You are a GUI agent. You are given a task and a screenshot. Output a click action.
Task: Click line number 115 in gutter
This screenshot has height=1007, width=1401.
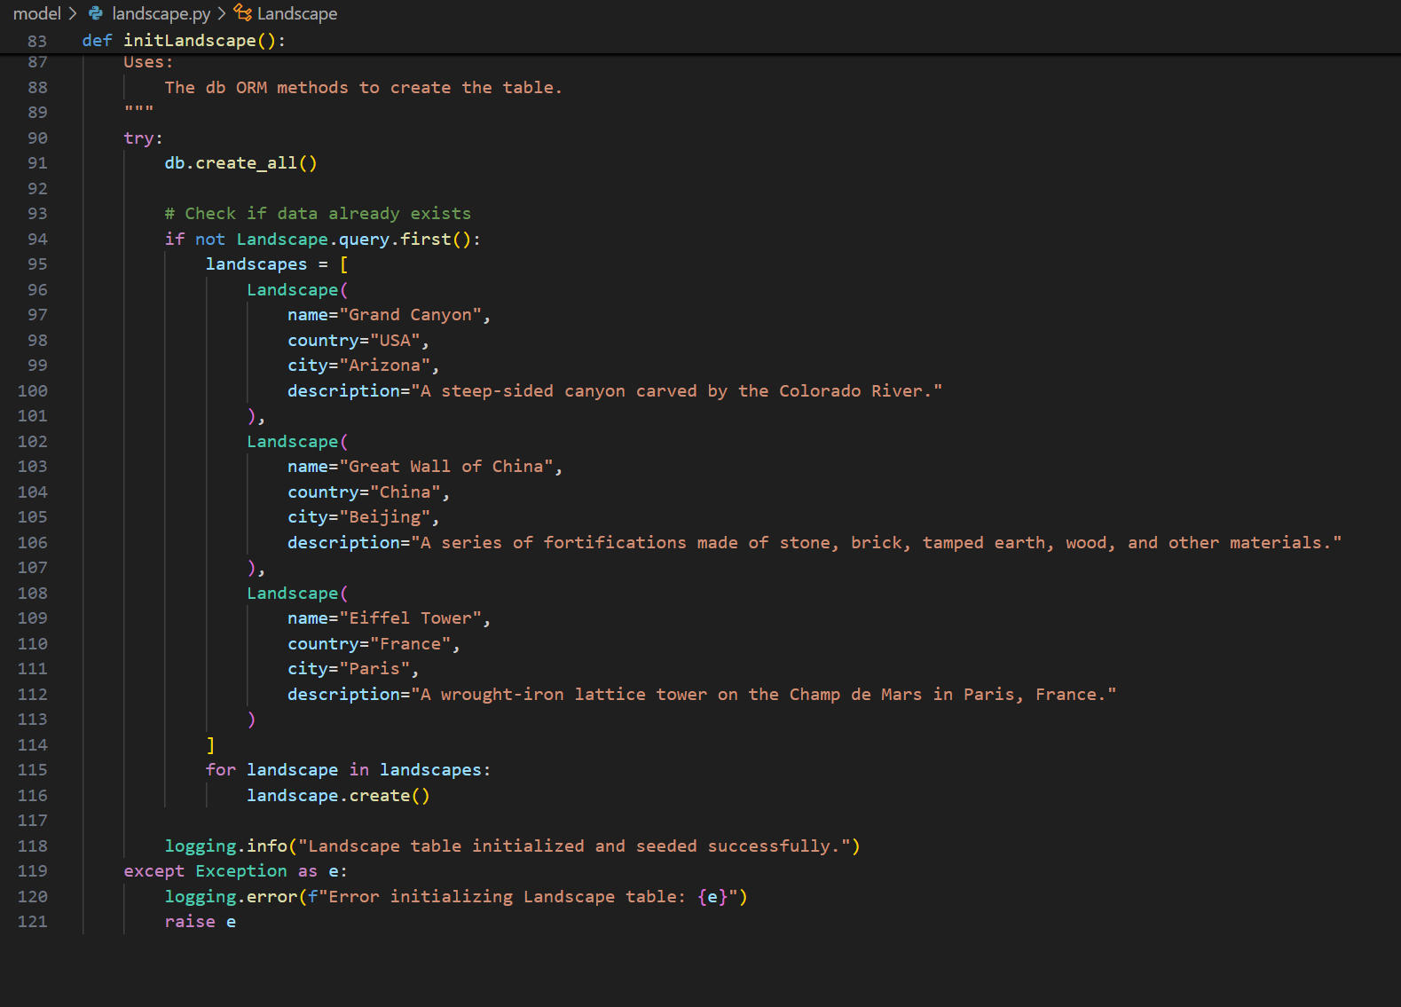pyautogui.click(x=33, y=770)
